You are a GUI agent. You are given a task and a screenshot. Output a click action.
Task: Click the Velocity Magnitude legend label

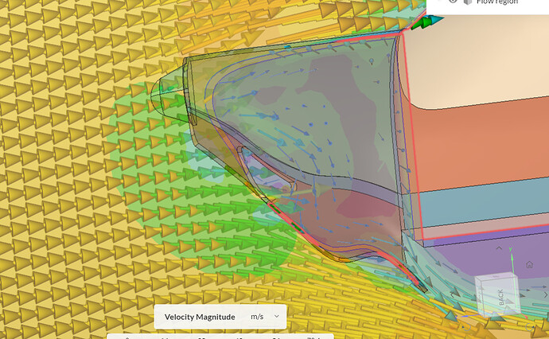(200, 317)
